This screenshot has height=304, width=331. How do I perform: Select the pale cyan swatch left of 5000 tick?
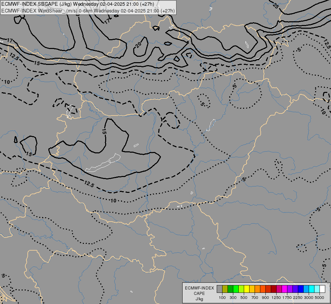317,289
